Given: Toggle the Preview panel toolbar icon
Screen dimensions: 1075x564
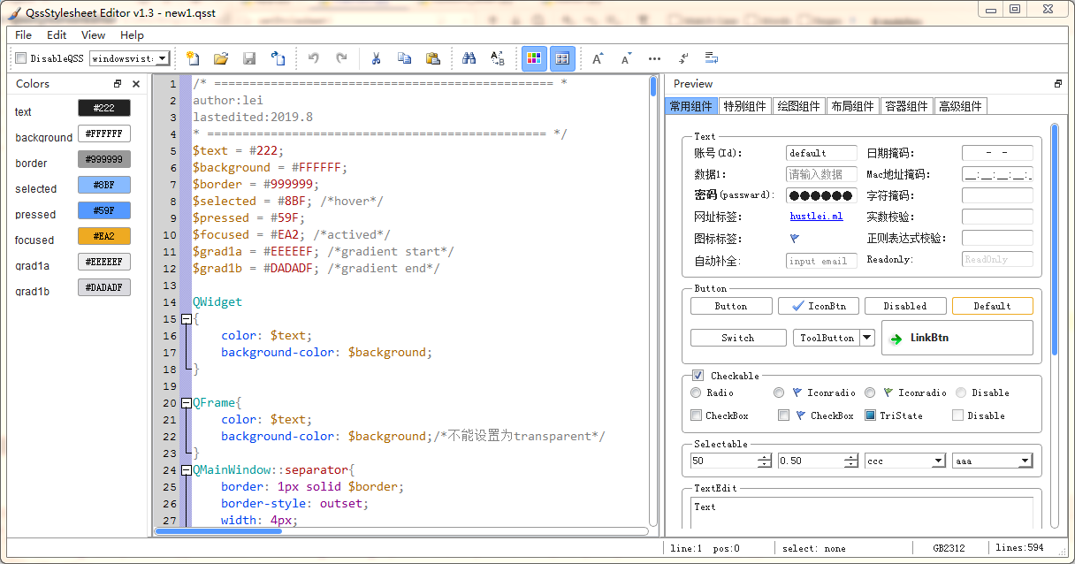Looking at the screenshot, I should click(562, 58).
